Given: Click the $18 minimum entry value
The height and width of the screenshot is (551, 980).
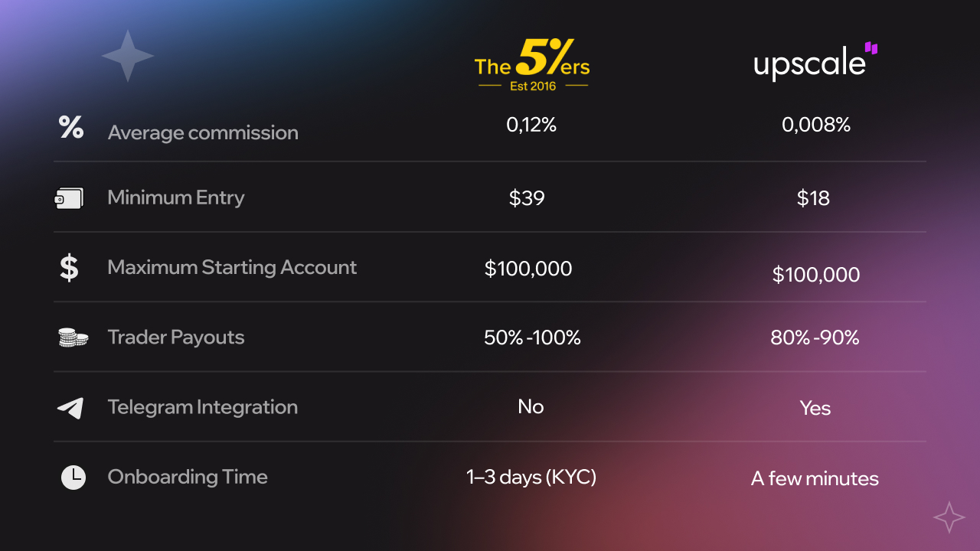Looking at the screenshot, I should click(x=813, y=198).
